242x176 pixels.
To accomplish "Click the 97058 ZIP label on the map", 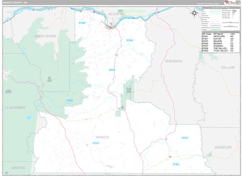I will click(129, 40).
